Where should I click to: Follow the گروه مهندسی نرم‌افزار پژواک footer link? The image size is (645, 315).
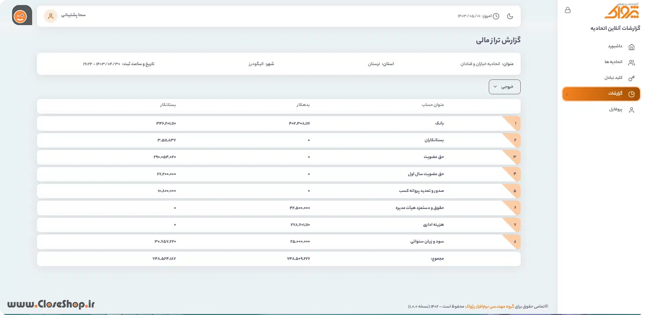click(489, 306)
